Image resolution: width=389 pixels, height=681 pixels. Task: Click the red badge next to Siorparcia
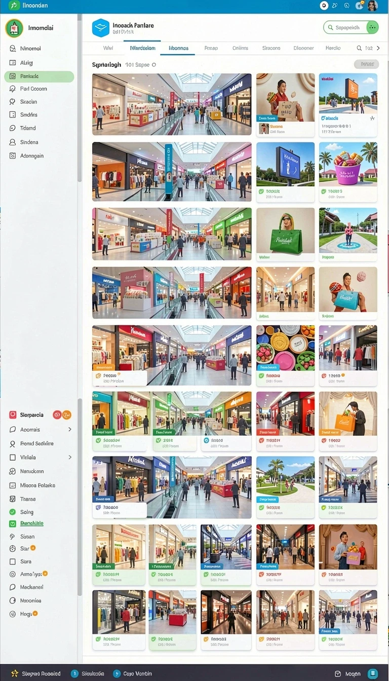(x=57, y=415)
